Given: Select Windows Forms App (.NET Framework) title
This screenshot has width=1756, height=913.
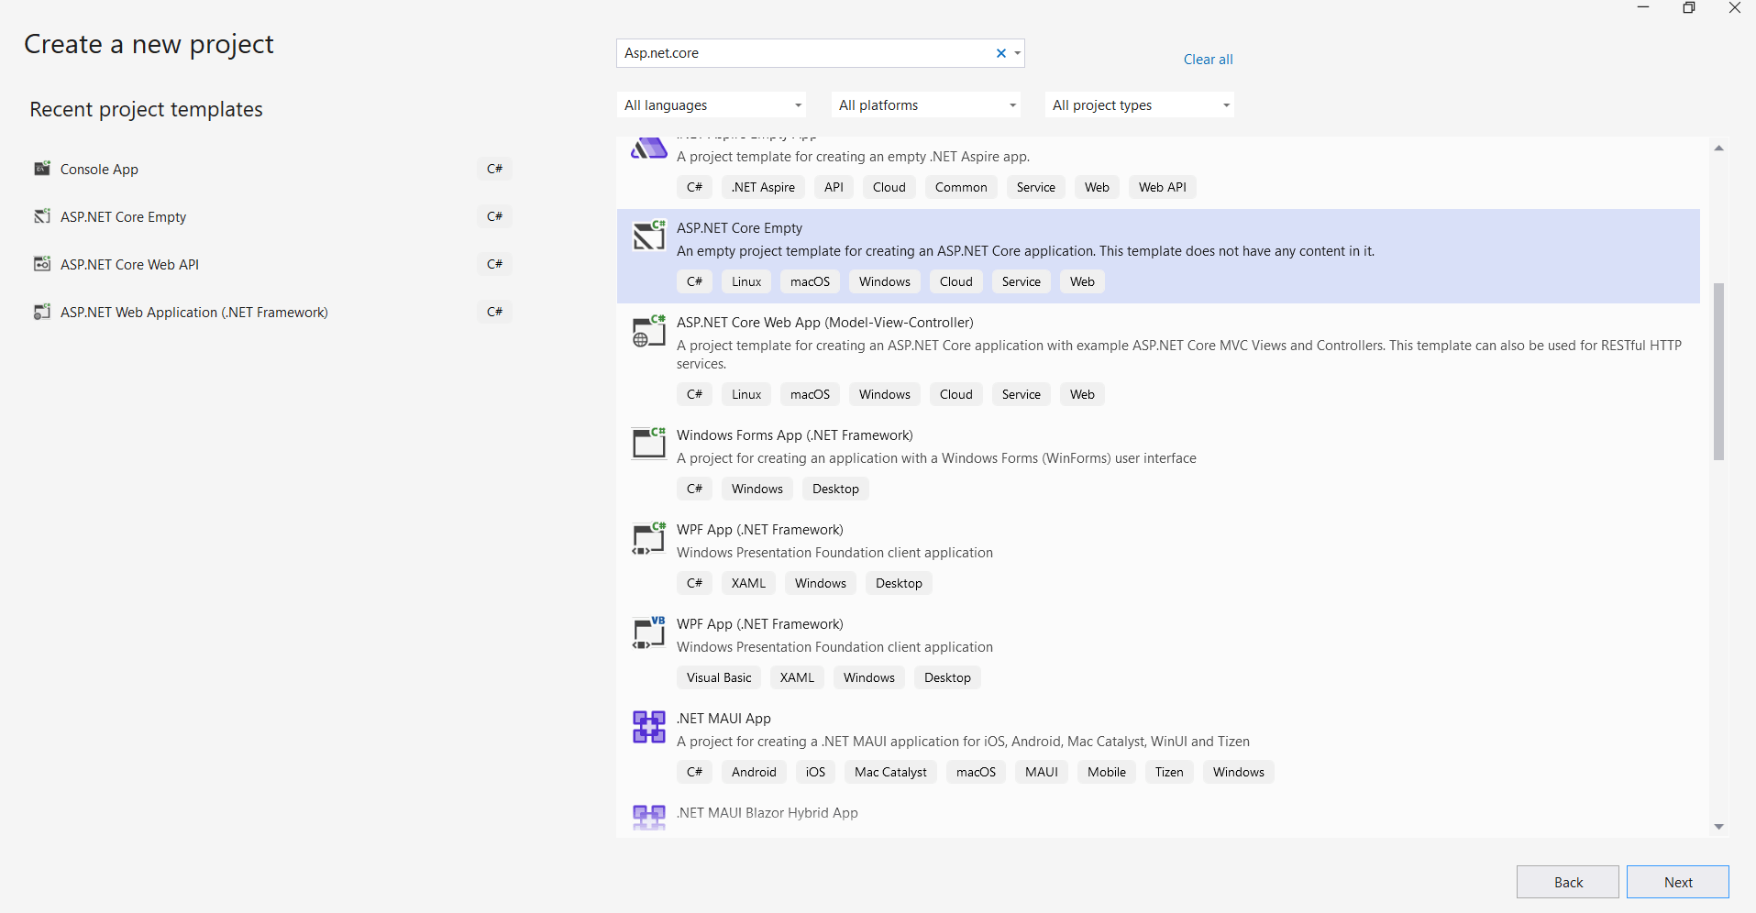Looking at the screenshot, I should click(795, 435).
